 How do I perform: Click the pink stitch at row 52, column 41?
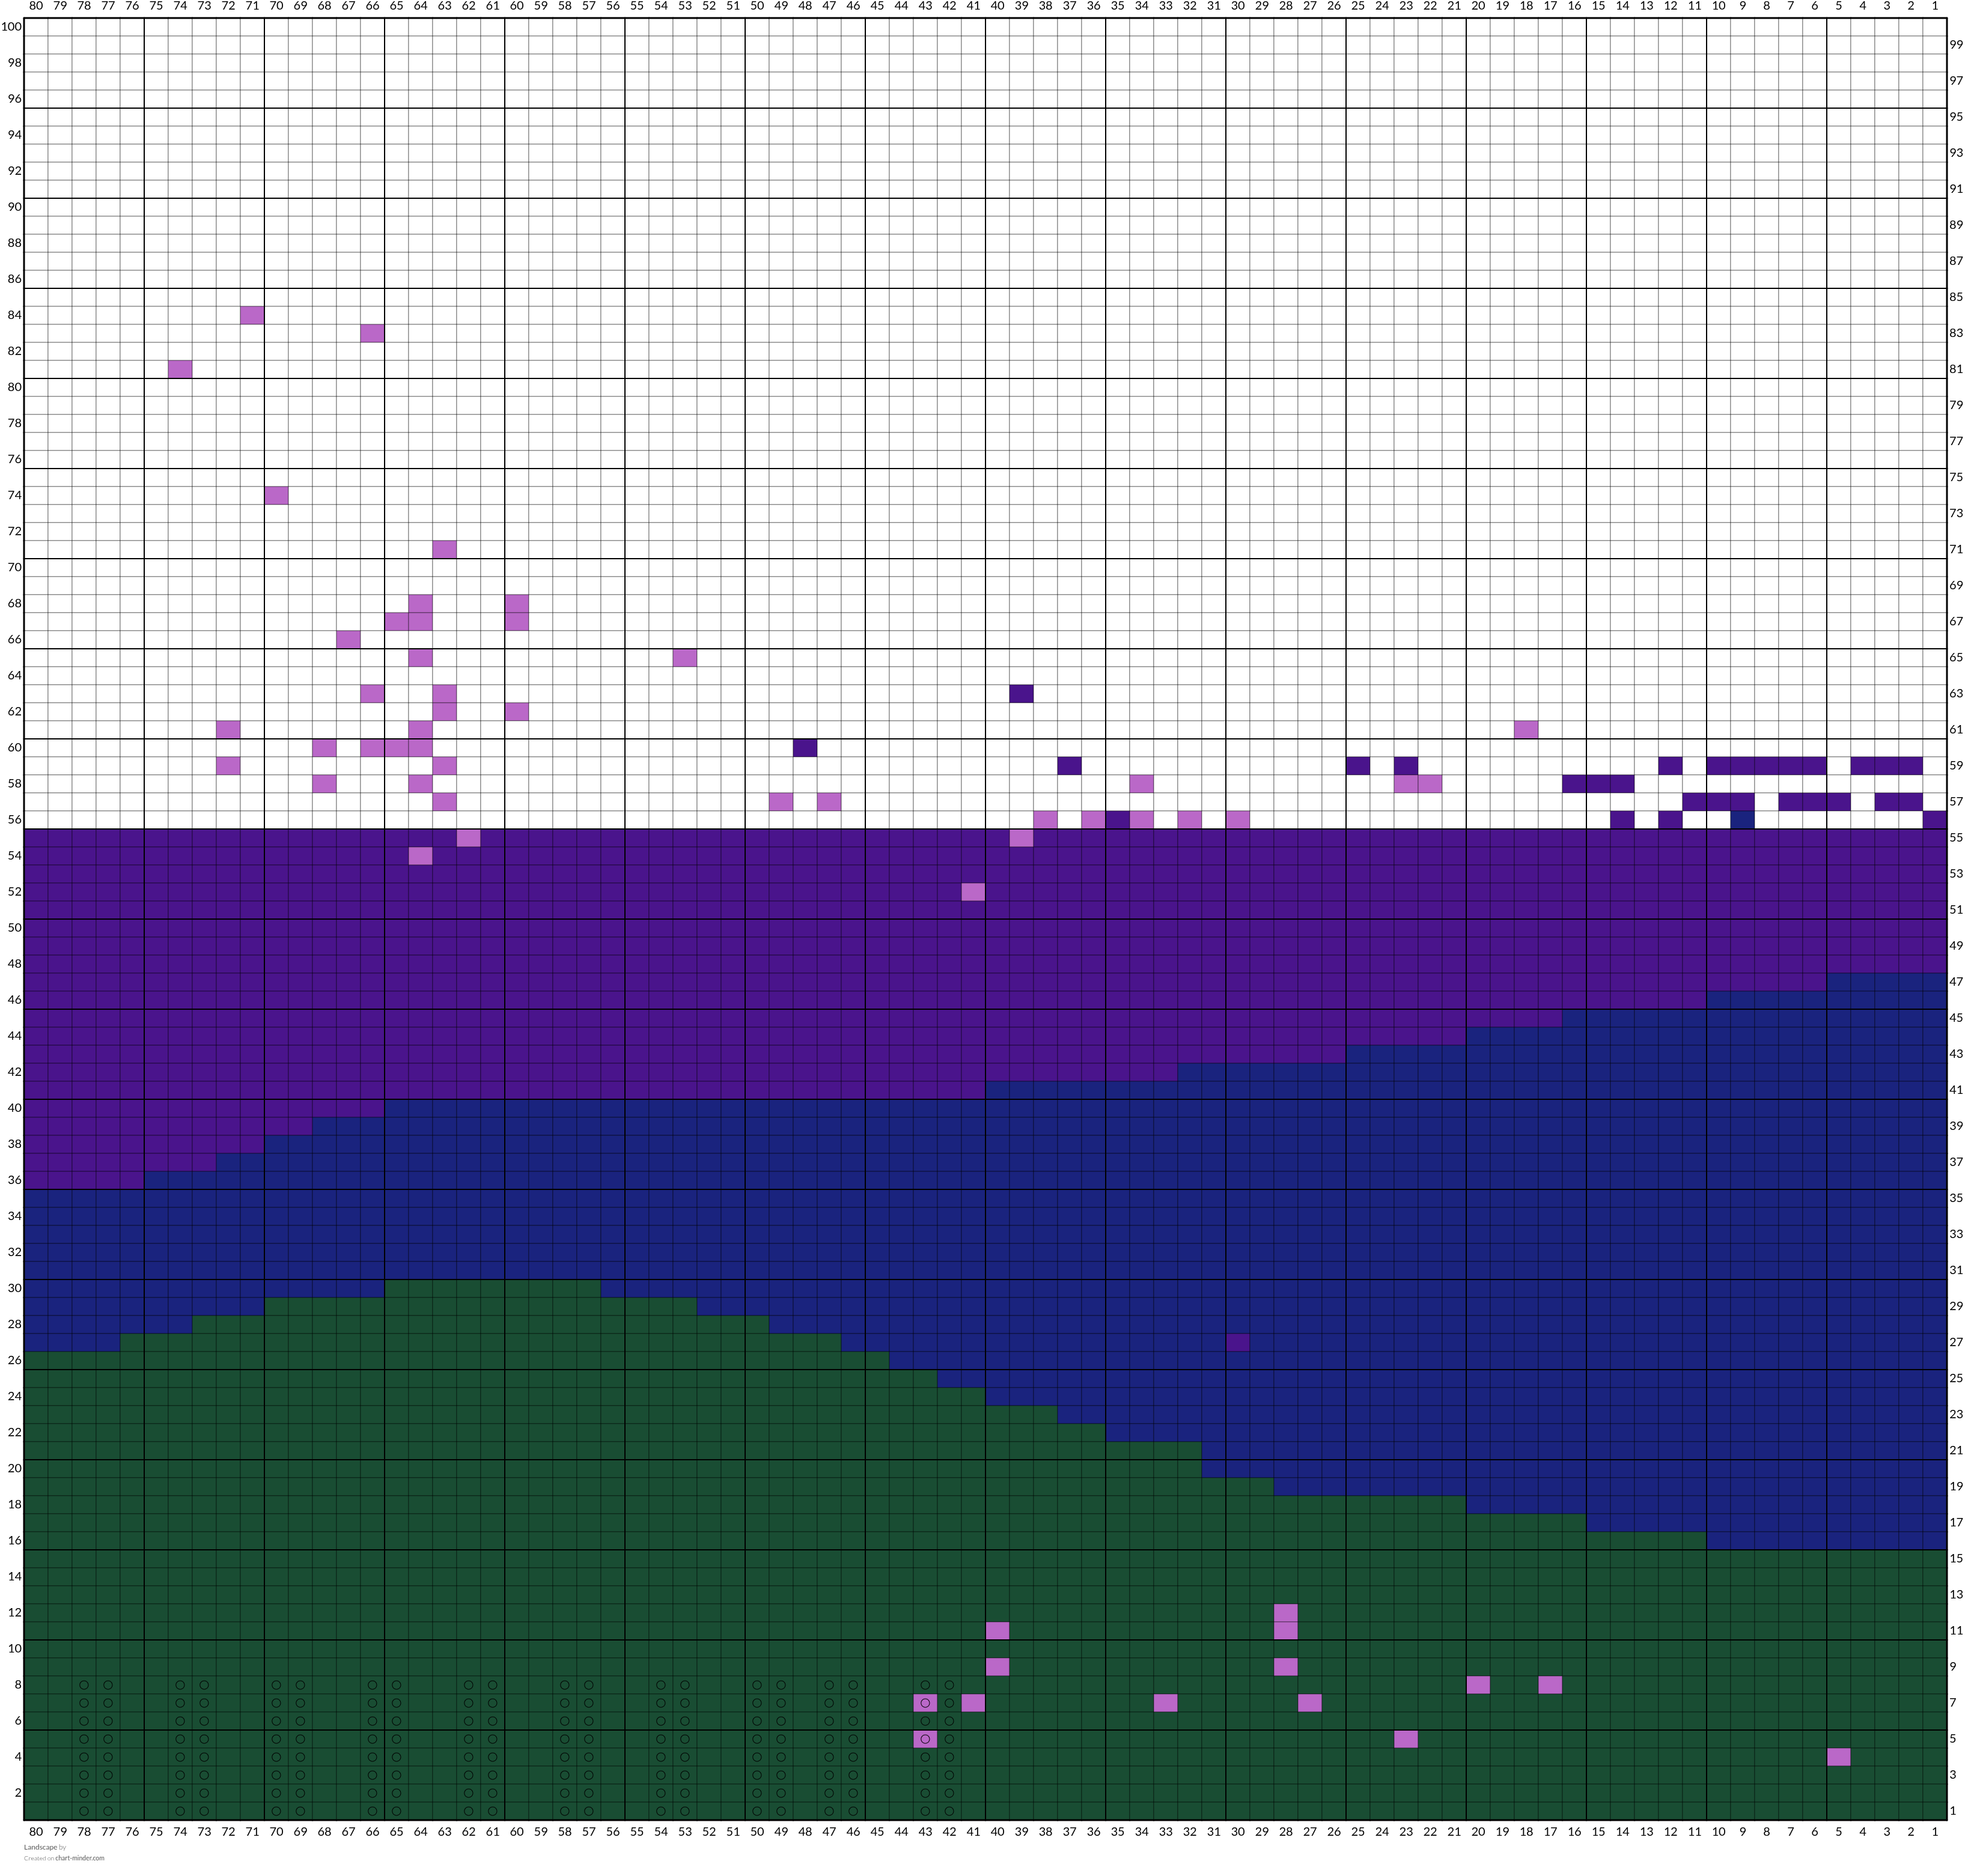click(973, 891)
